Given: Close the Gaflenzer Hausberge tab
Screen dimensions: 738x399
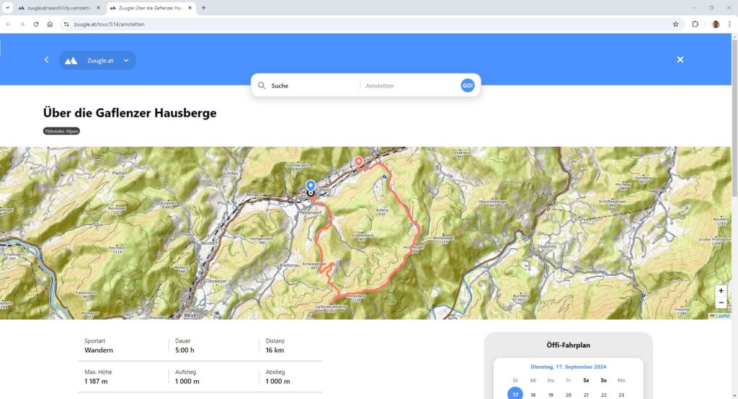Looking at the screenshot, I should (x=190, y=8).
